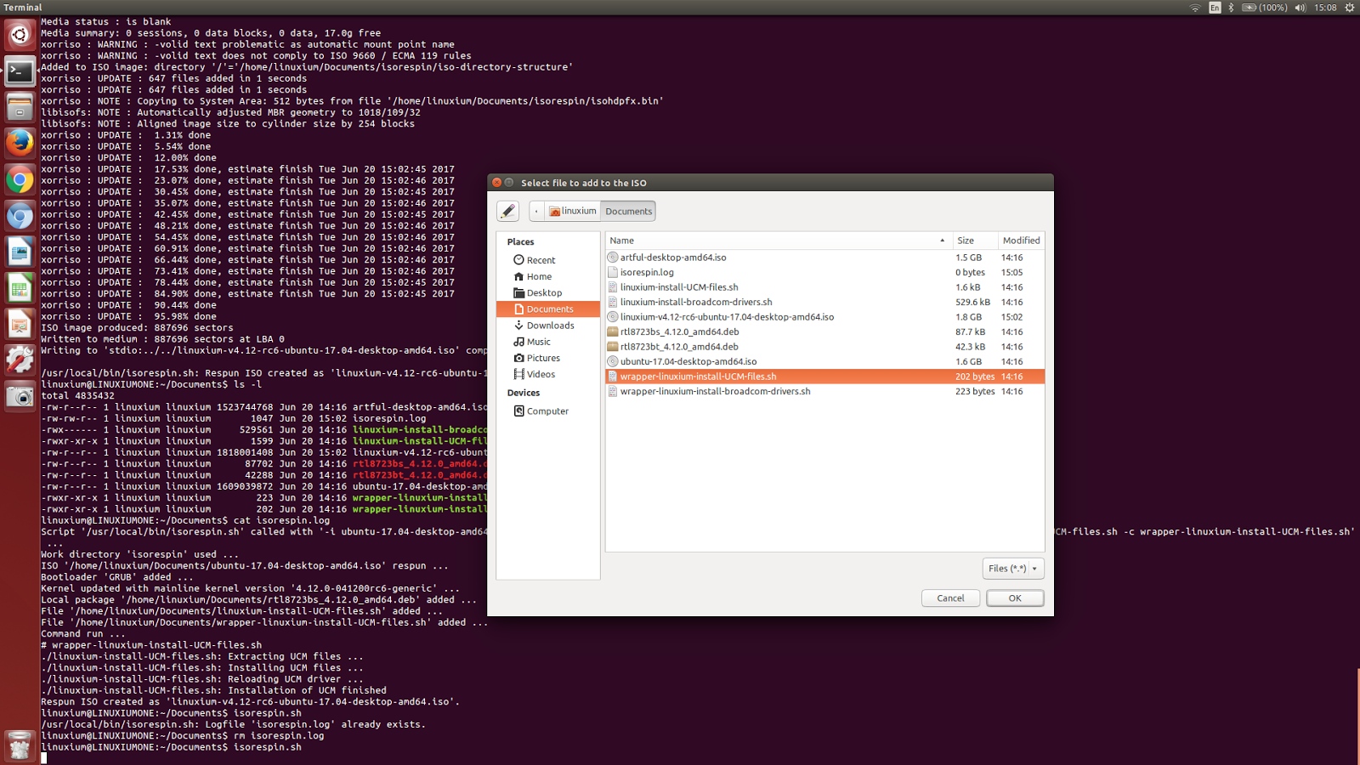Image resolution: width=1360 pixels, height=765 pixels.
Task: Open the En keyboard layout indicator
Action: click(x=1215, y=8)
